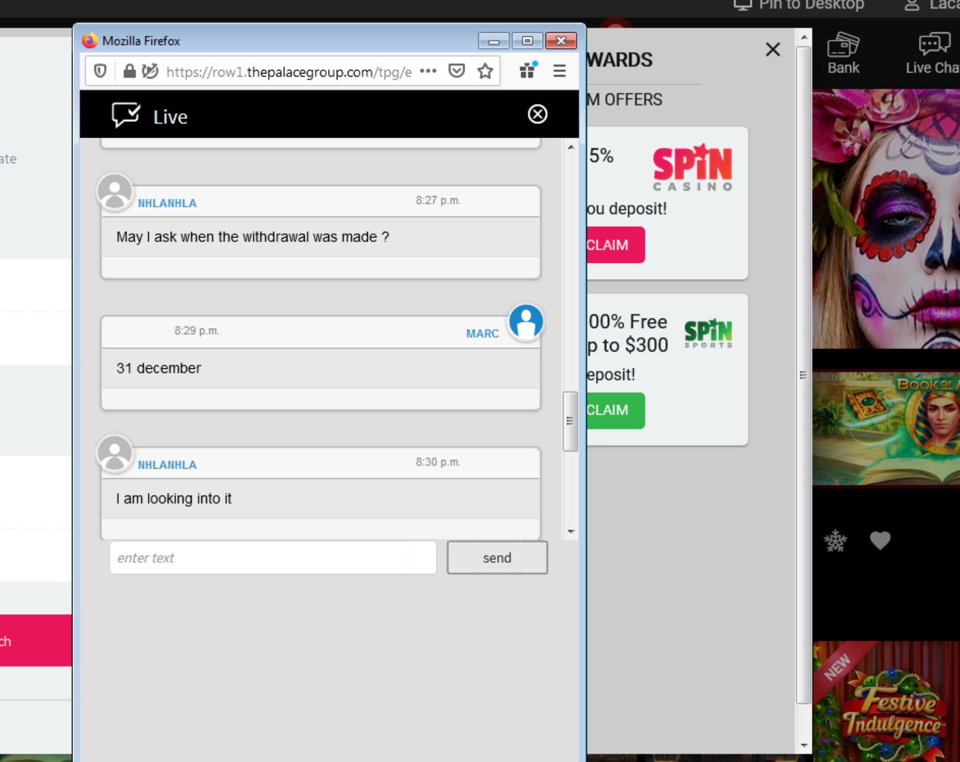Open the What's New gift icon
Screen dimensions: 960x762
pos(528,71)
